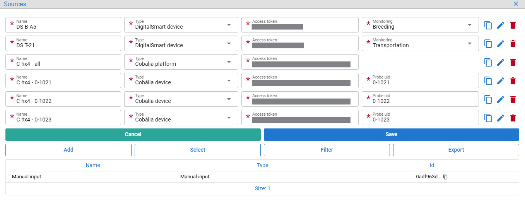Image resolution: width=525 pixels, height=200 pixels.
Task: Copy the DS B-A5 source row
Action: pyautogui.click(x=488, y=25)
